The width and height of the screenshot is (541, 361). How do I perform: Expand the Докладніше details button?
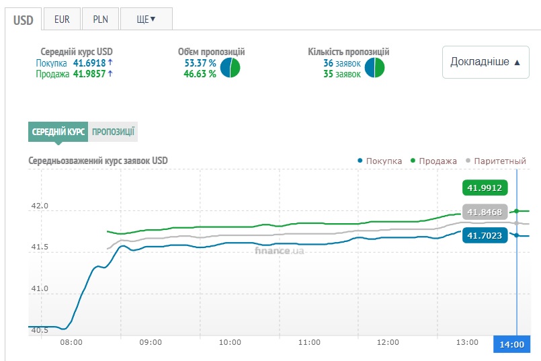(486, 62)
